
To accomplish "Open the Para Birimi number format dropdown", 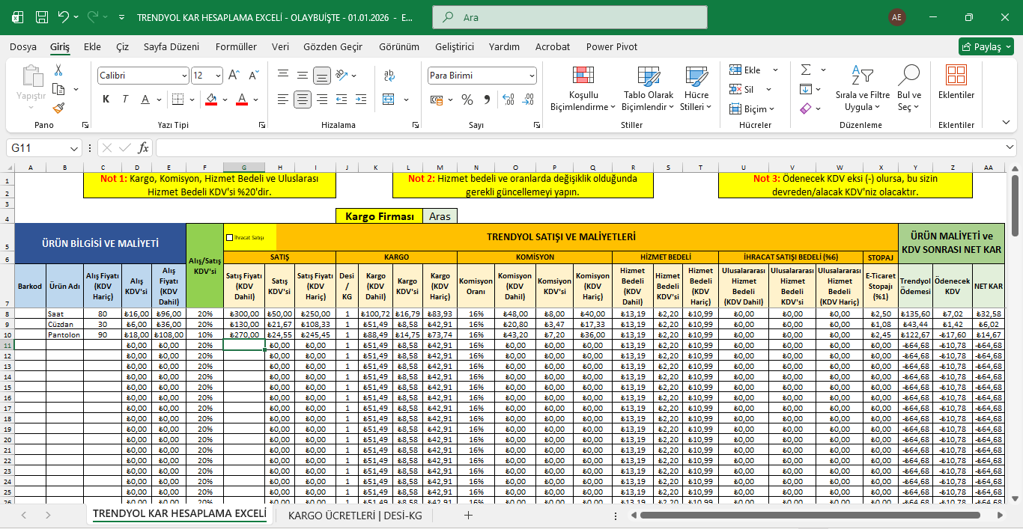I will (532, 76).
